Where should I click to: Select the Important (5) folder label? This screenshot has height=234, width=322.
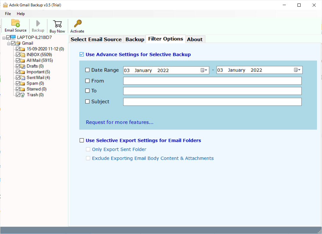38,72
